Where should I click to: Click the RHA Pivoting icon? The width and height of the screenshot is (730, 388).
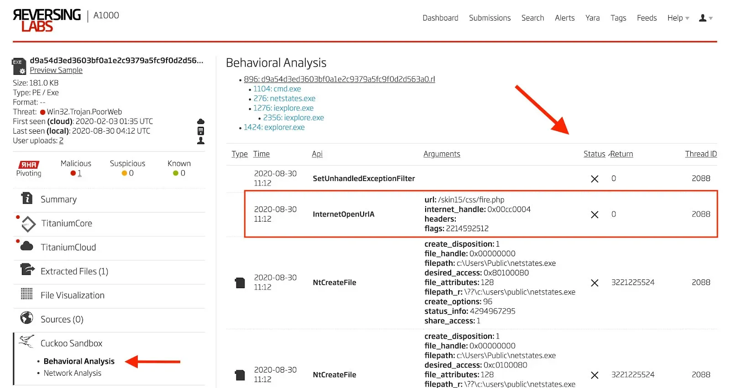28,165
